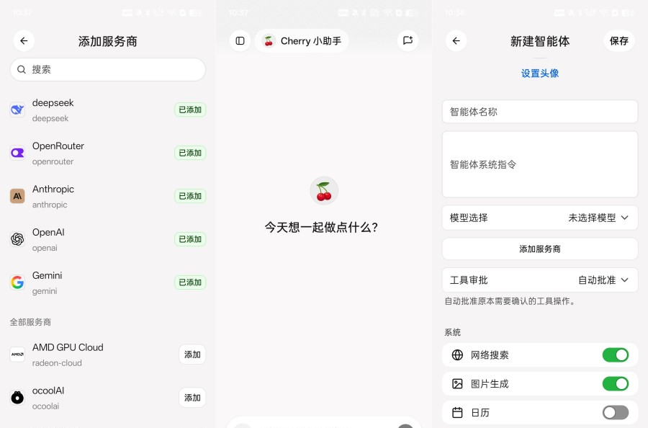Disable the 网络搜索 web search toggle

click(616, 355)
